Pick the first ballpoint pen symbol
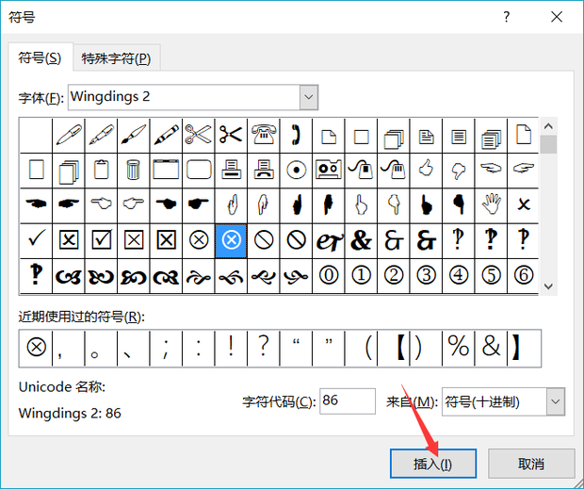Image resolution: width=584 pixels, height=489 pixels. pos(69,135)
